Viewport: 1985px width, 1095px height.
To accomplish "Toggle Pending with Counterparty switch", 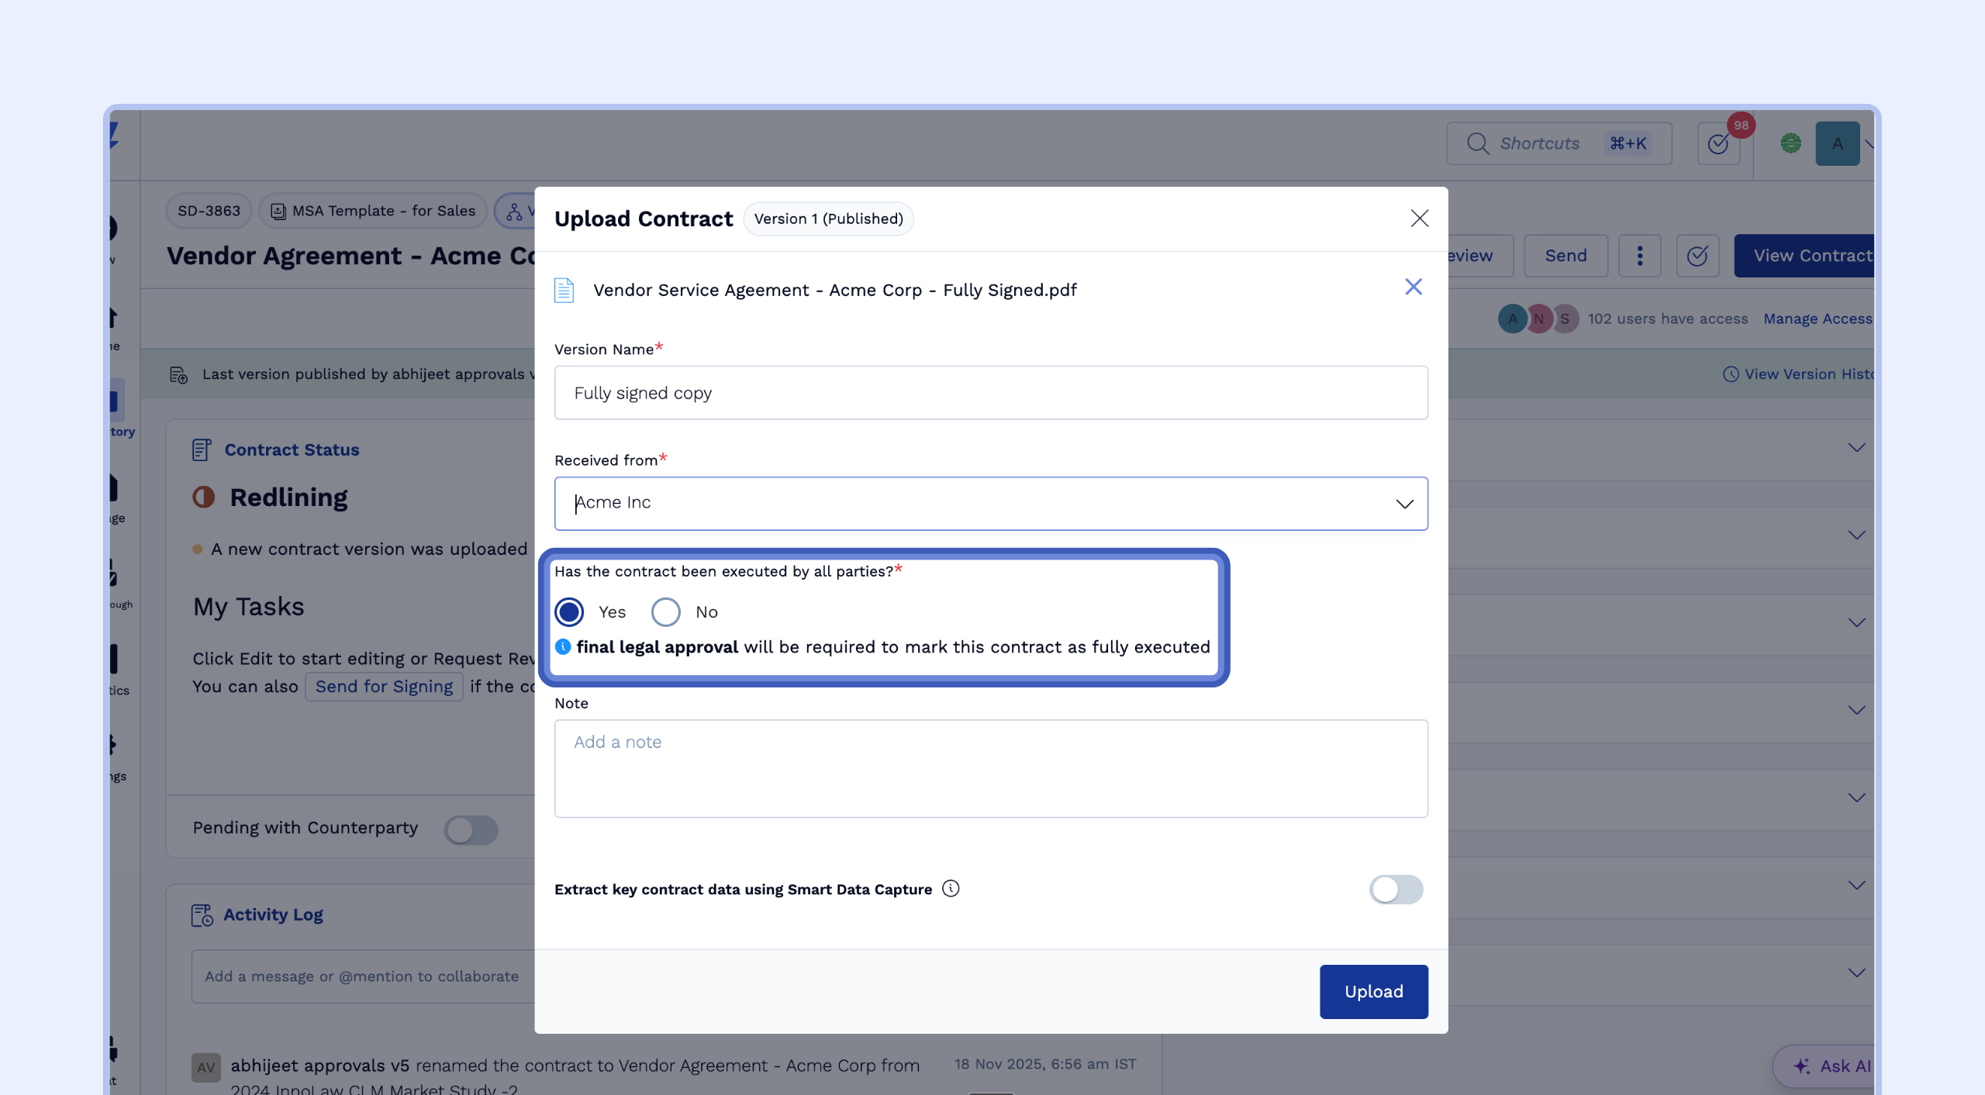I will coord(471,830).
